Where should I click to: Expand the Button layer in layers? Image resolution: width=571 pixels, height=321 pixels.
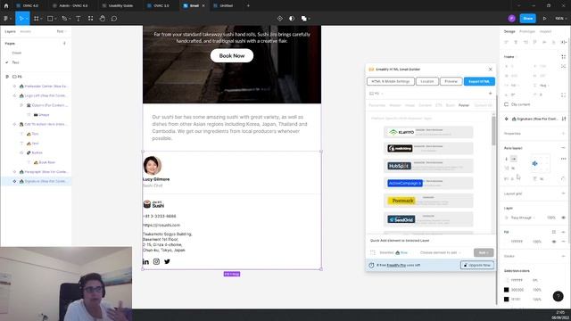[21, 152]
